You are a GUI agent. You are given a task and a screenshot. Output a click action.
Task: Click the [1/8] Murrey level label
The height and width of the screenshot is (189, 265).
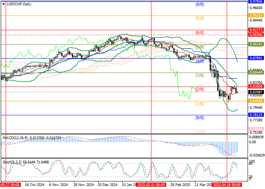[x=200, y=104]
